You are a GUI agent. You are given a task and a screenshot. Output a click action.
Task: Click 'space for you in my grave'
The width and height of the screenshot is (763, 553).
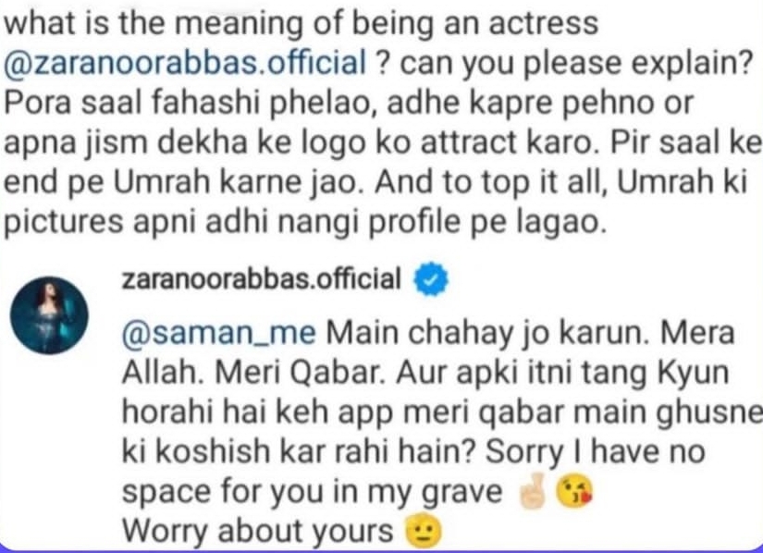point(312,492)
